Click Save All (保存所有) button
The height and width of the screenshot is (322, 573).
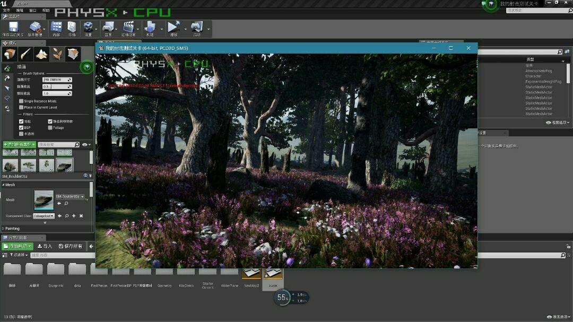tap(71, 246)
